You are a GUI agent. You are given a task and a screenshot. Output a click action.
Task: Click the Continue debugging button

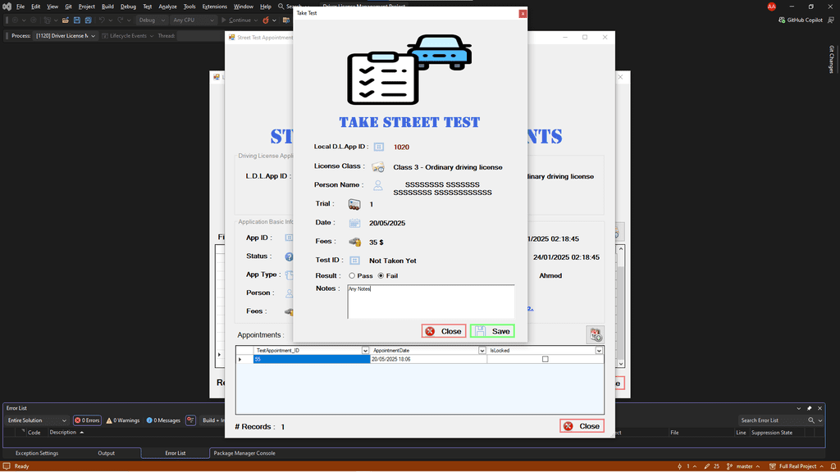tap(236, 20)
